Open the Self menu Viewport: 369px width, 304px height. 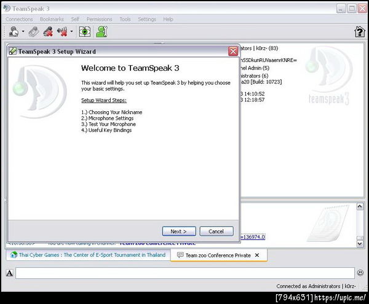click(75, 19)
